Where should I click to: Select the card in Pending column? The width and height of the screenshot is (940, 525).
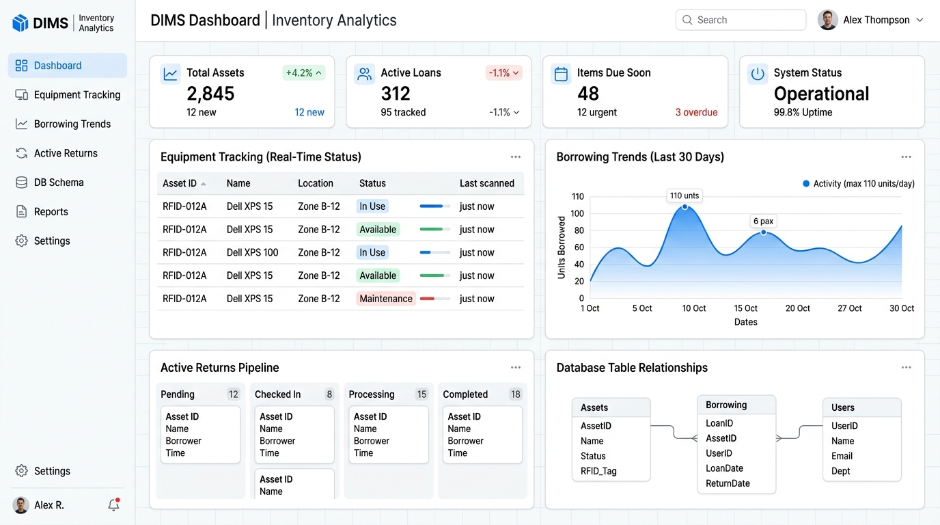click(200, 435)
